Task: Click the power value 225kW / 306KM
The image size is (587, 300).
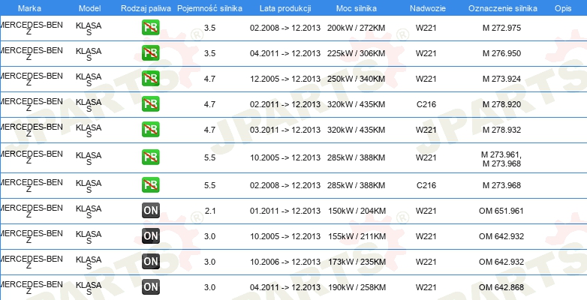Action: pos(356,53)
